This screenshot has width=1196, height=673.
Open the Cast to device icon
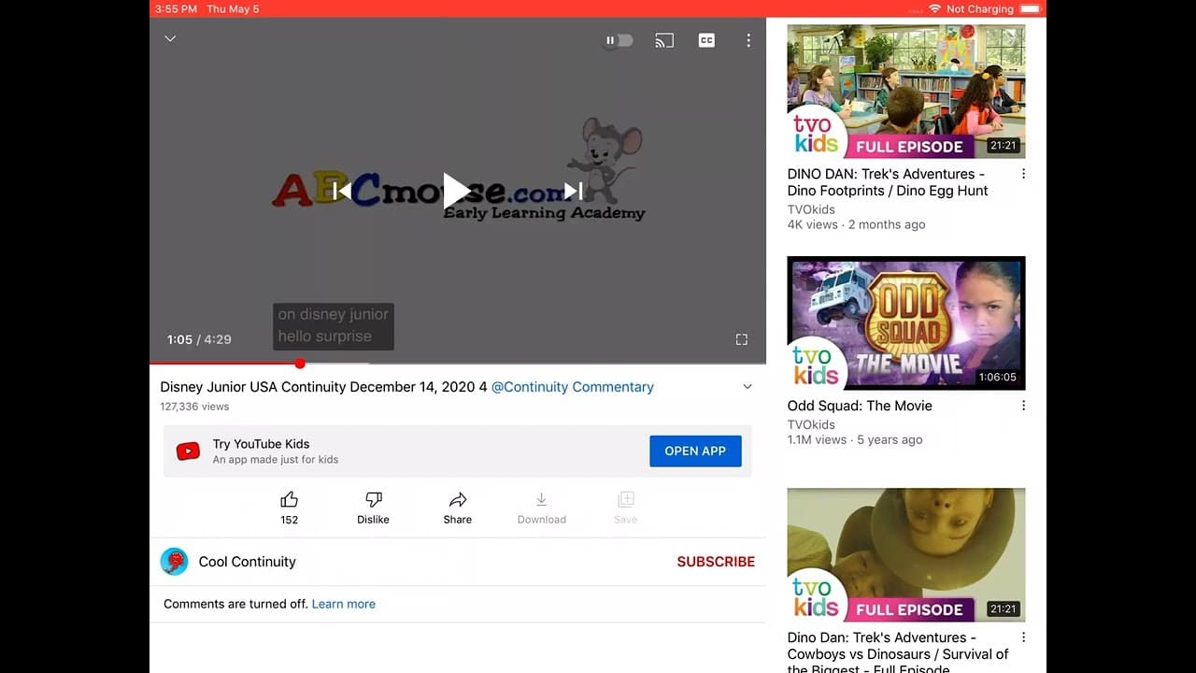664,40
